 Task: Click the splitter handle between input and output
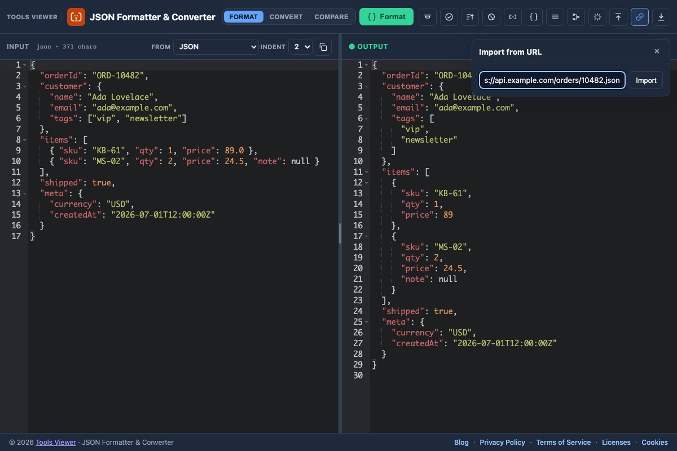click(340, 233)
